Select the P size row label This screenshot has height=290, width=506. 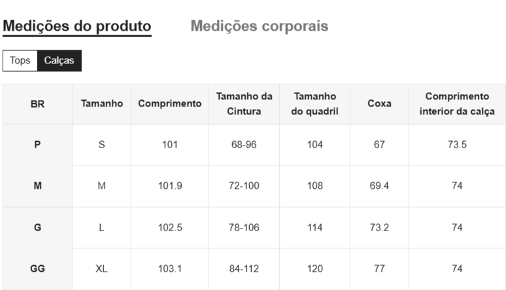37,145
